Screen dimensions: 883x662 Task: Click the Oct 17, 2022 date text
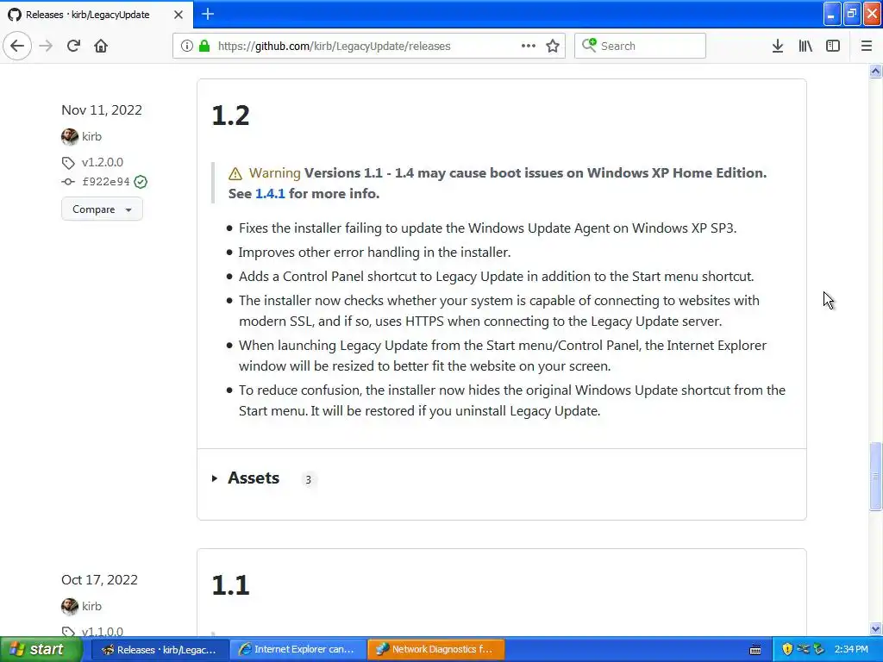(100, 580)
